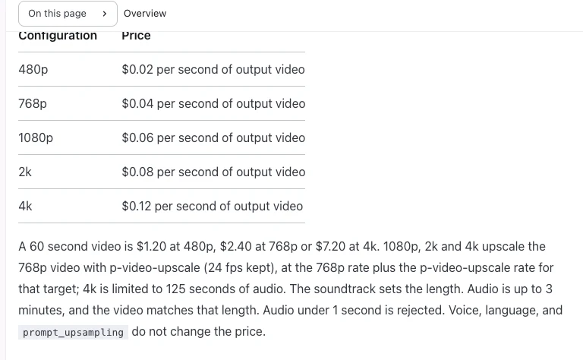Select the 480p configuration cell

33,70
